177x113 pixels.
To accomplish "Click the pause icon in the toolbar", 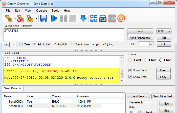I will 63,18.
